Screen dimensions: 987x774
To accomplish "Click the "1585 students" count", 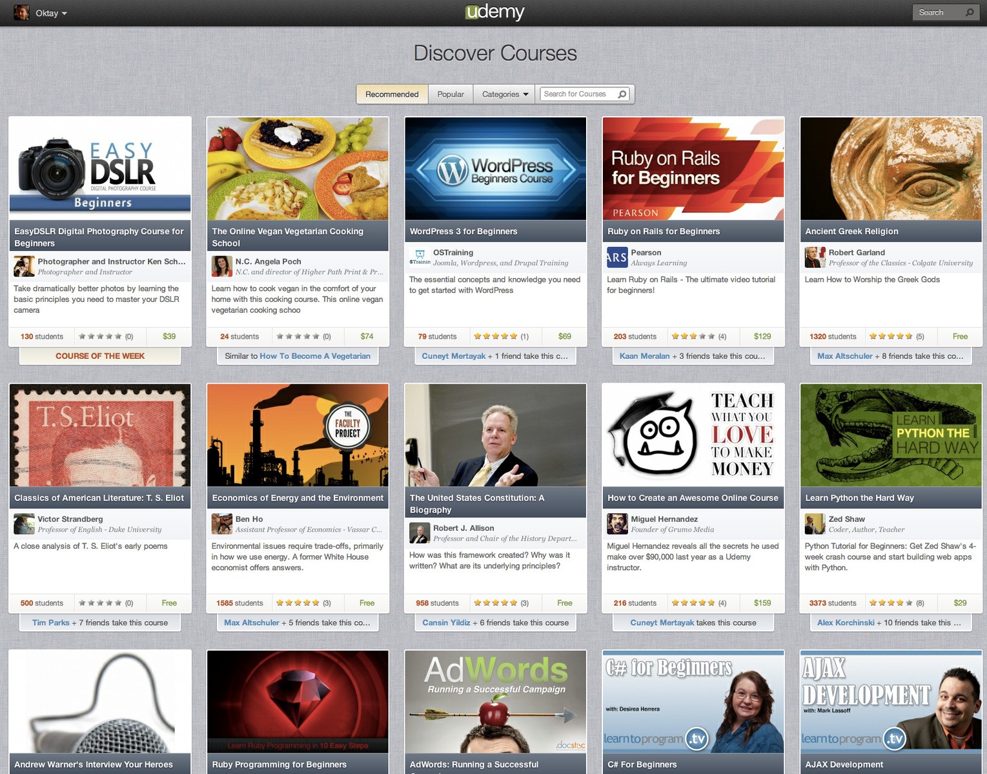I will (x=239, y=603).
